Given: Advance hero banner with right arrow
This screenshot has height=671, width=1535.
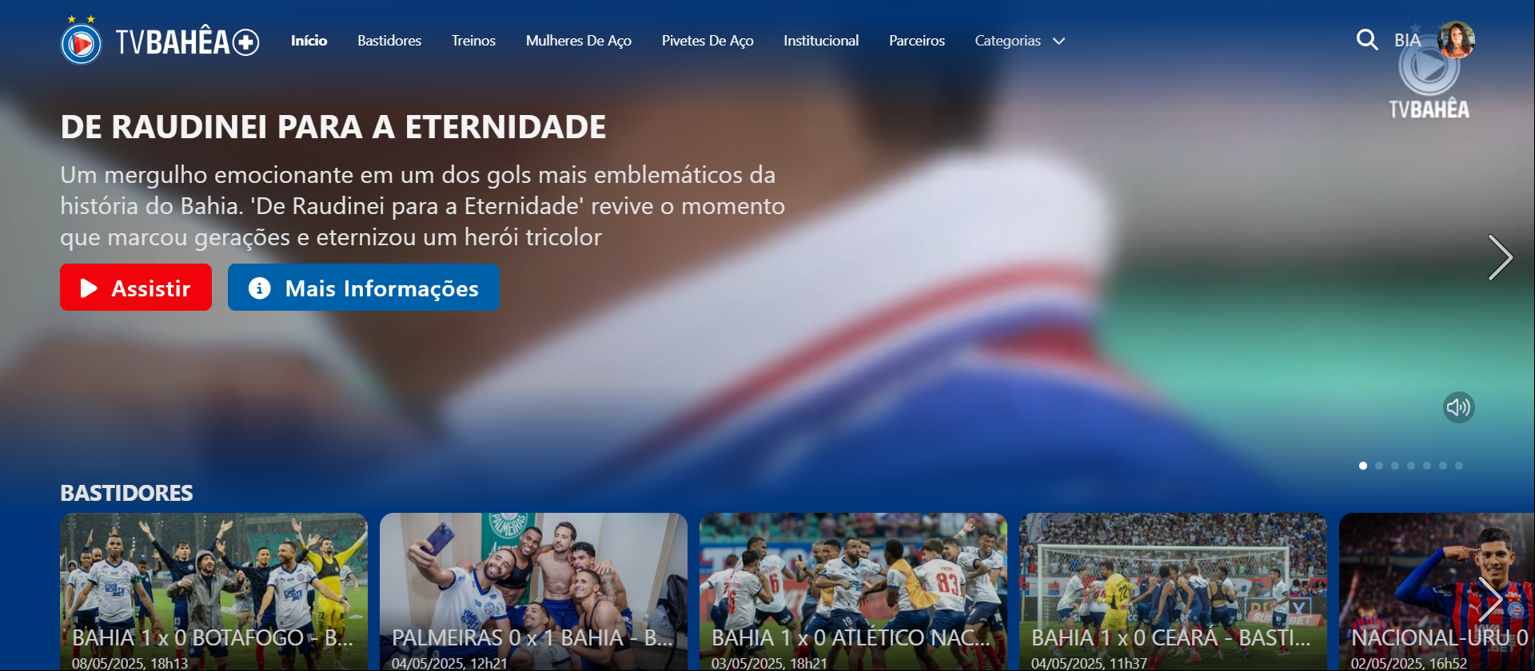Looking at the screenshot, I should coord(1500,257).
